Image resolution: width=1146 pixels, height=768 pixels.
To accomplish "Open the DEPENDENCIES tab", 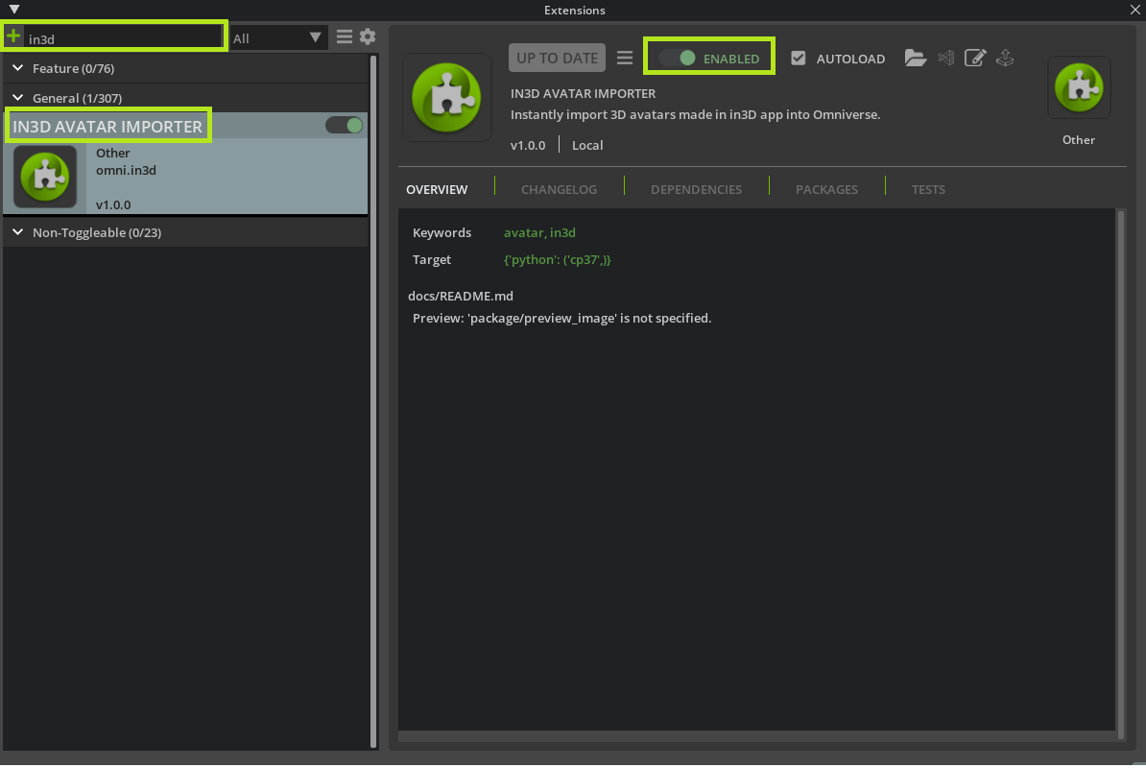I will tap(697, 189).
